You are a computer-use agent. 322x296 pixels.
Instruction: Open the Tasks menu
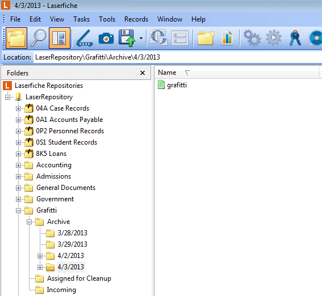pyautogui.click(x=82, y=19)
